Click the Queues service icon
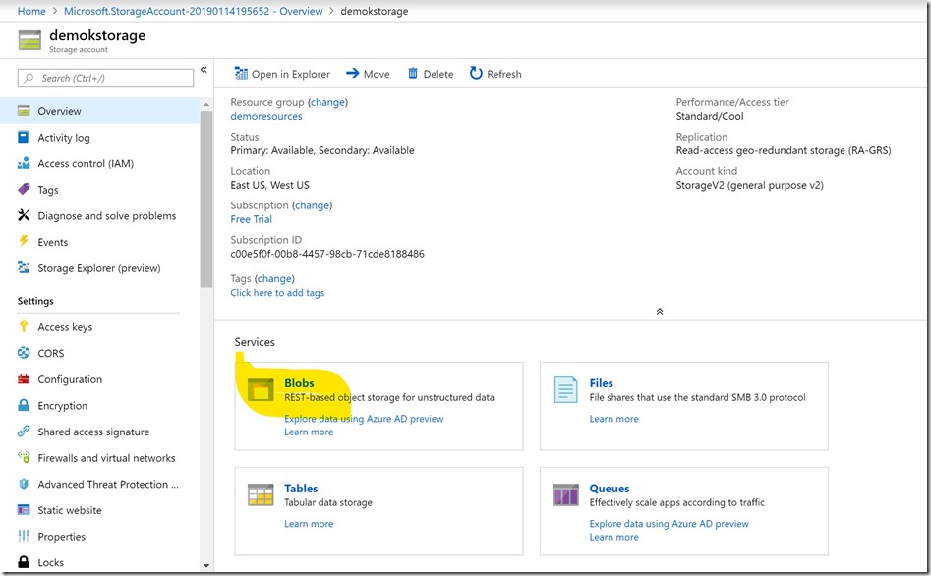This screenshot has width=931, height=576. [x=565, y=494]
